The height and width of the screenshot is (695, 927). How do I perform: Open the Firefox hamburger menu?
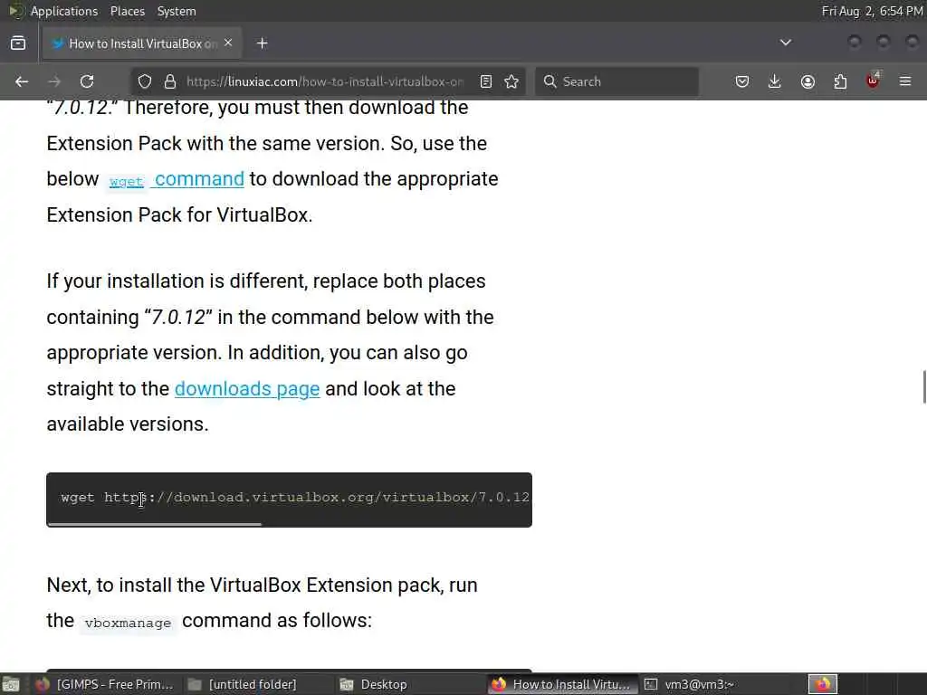click(905, 81)
